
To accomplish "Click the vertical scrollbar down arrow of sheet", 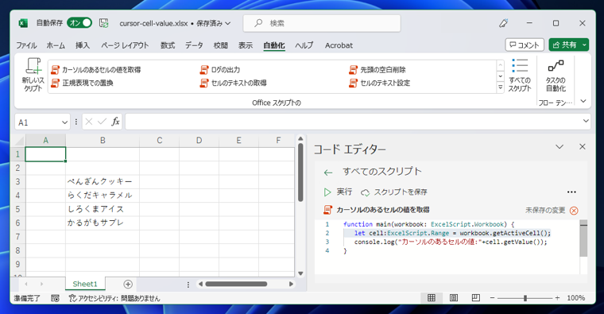I will coord(300,273).
